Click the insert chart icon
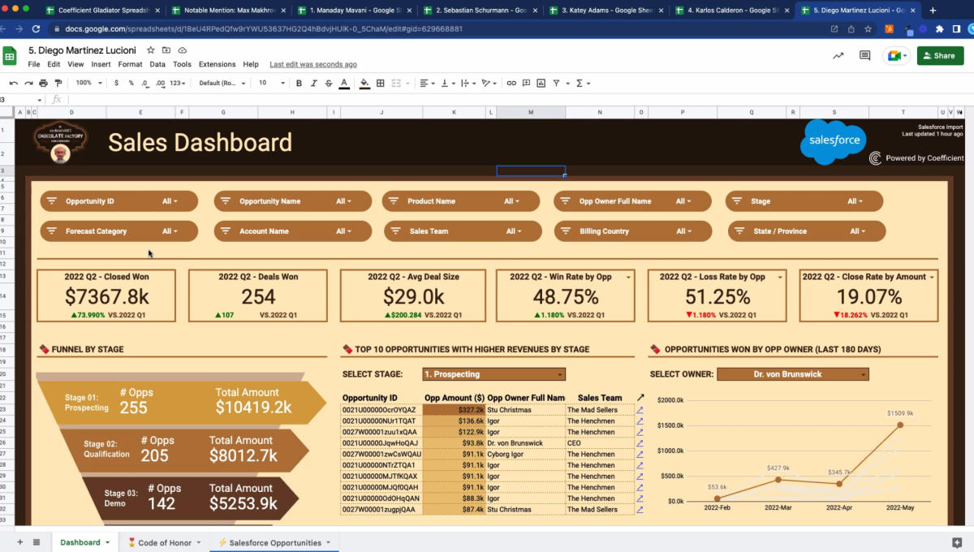This screenshot has height=552, width=974. point(541,83)
